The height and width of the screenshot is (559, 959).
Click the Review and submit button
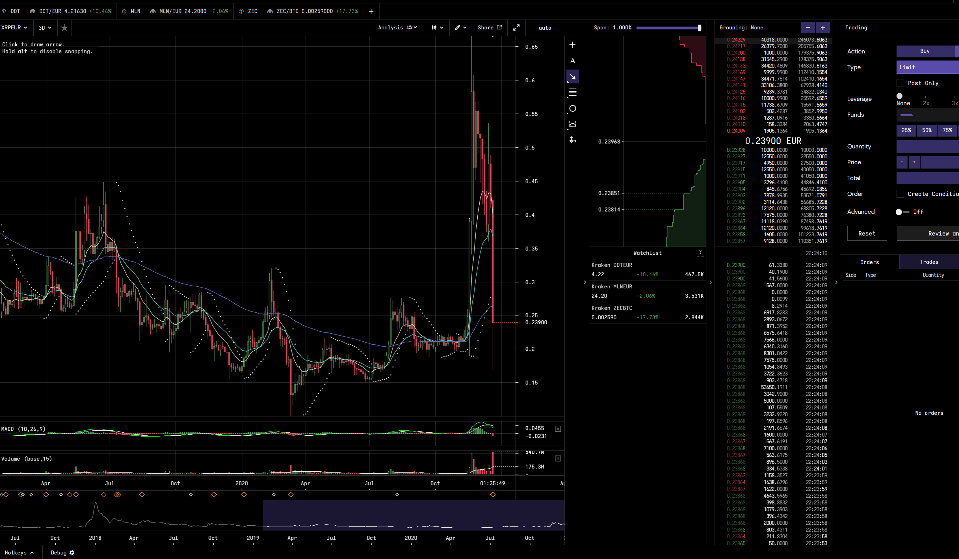coord(928,234)
